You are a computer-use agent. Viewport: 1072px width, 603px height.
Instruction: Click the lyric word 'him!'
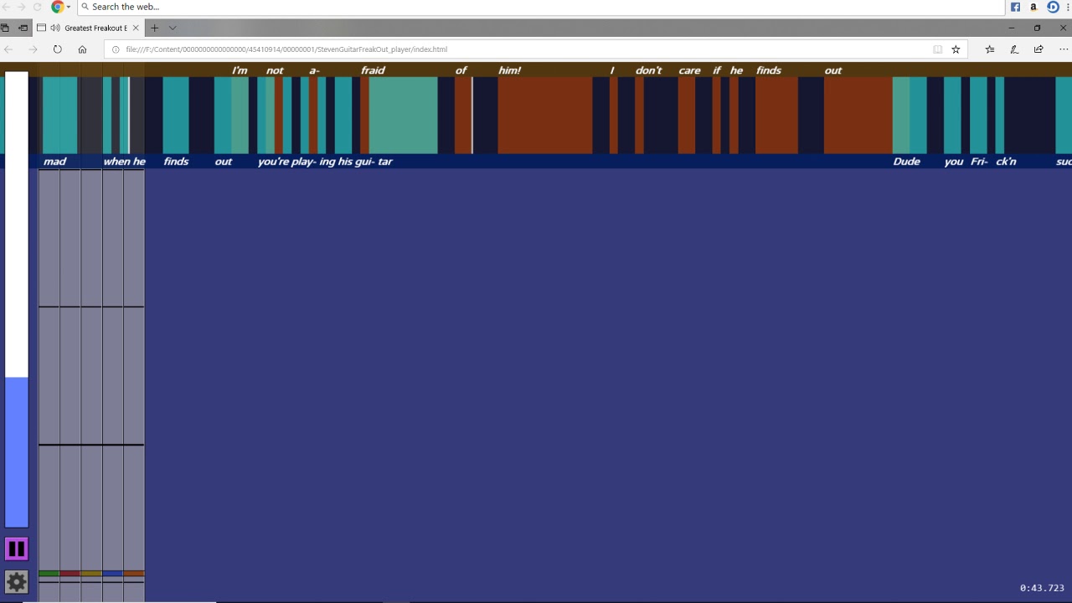(x=509, y=70)
